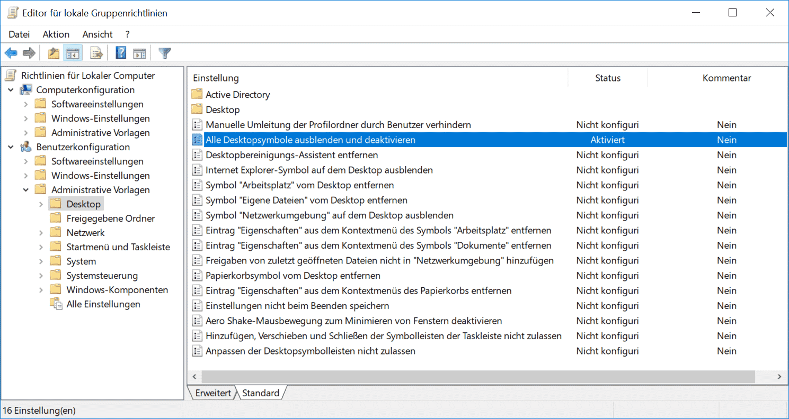Select Symbol "Netzwerkumgebung" auf dem Desktop ausblenden

pyautogui.click(x=330, y=215)
